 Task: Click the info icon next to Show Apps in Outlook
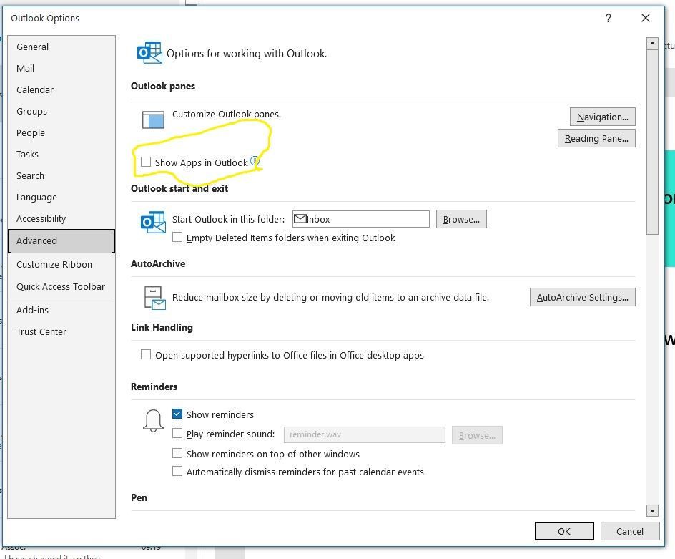tap(255, 161)
